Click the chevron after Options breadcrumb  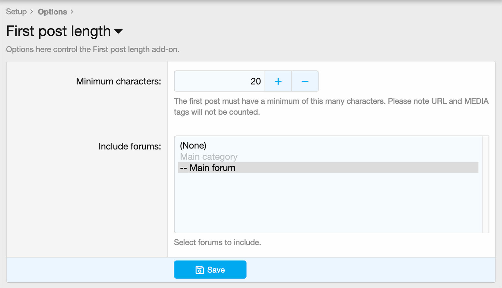(x=72, y=12)
